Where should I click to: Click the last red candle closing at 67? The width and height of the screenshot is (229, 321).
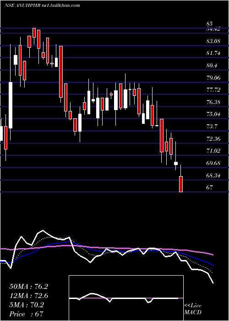click(x=181, y=184)
